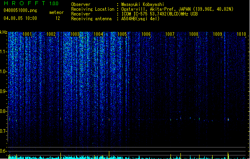Click the 0.8 frequency axis label
Image resolution: width=250 pixels, height=159 pixels.
click(x=4, y=111)
